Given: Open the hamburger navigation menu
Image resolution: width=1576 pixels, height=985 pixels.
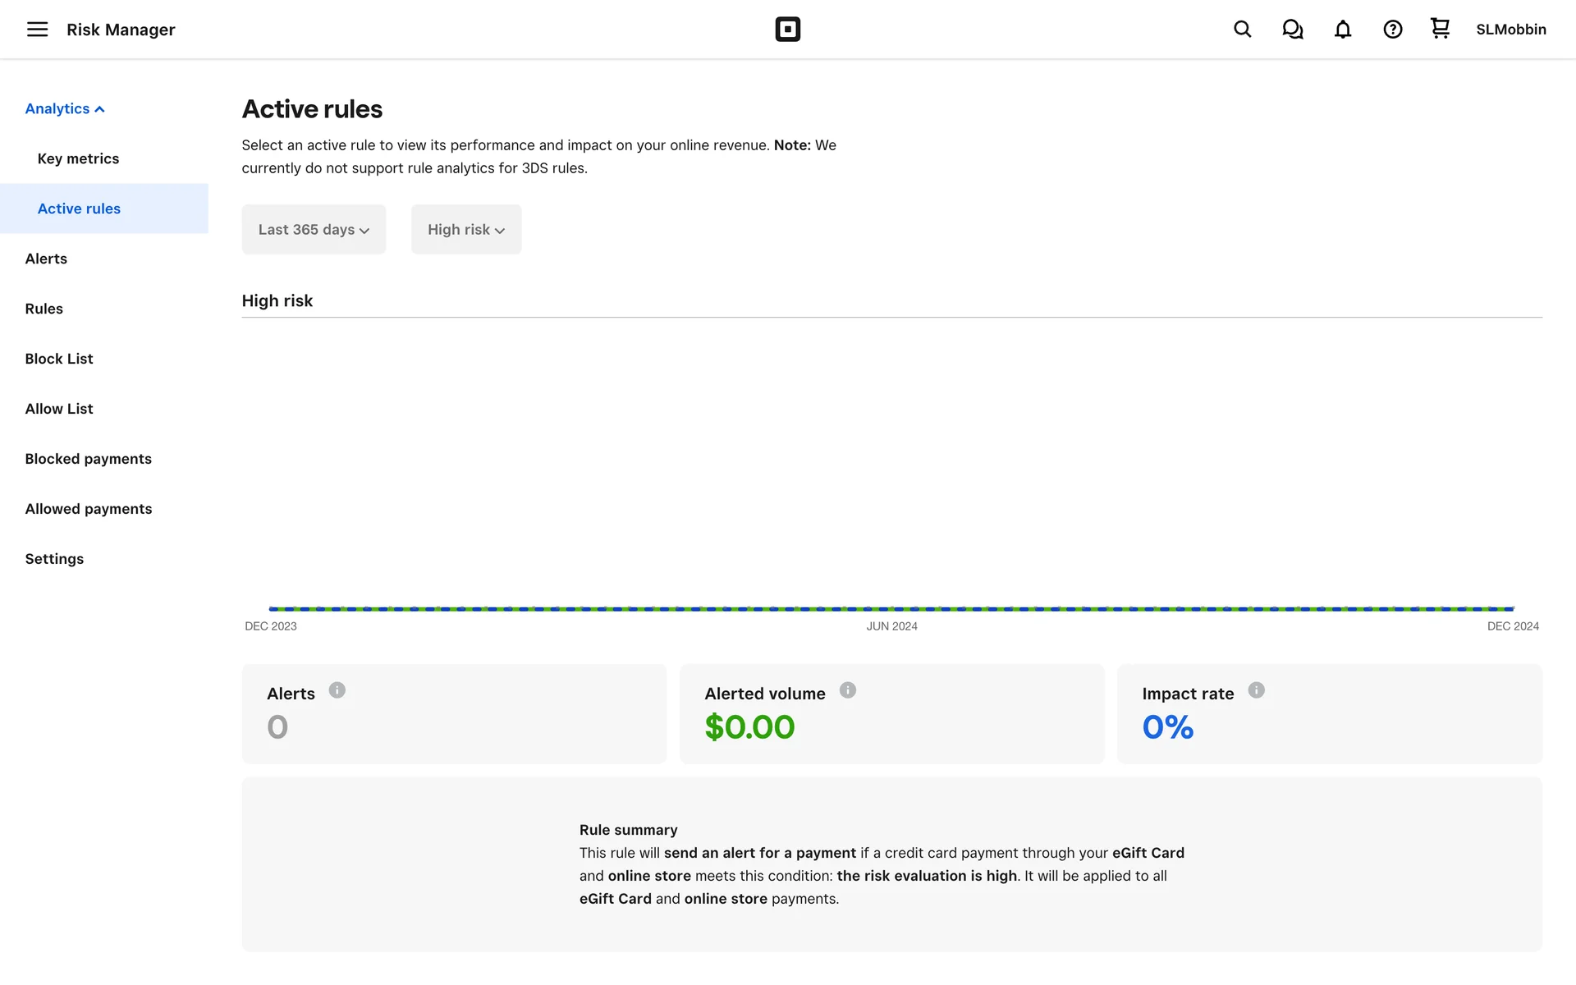Looking at the screenshot, I should click(37, 30).
